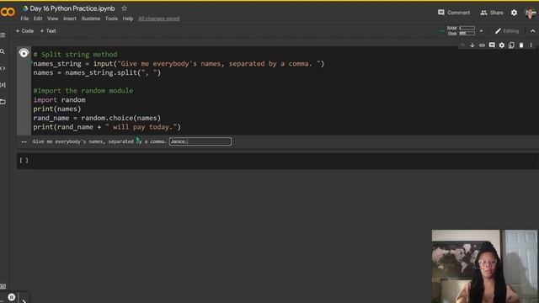Click the 'print(names)' code line

tap(57, 109)
